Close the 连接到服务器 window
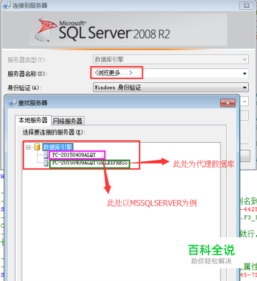This screenshot has height=281, width=257. (x=247, y=6)
